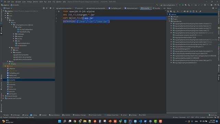Open the Spring tool window
The height and width of the screenshot is (124, 220).
tap(25, 115)
